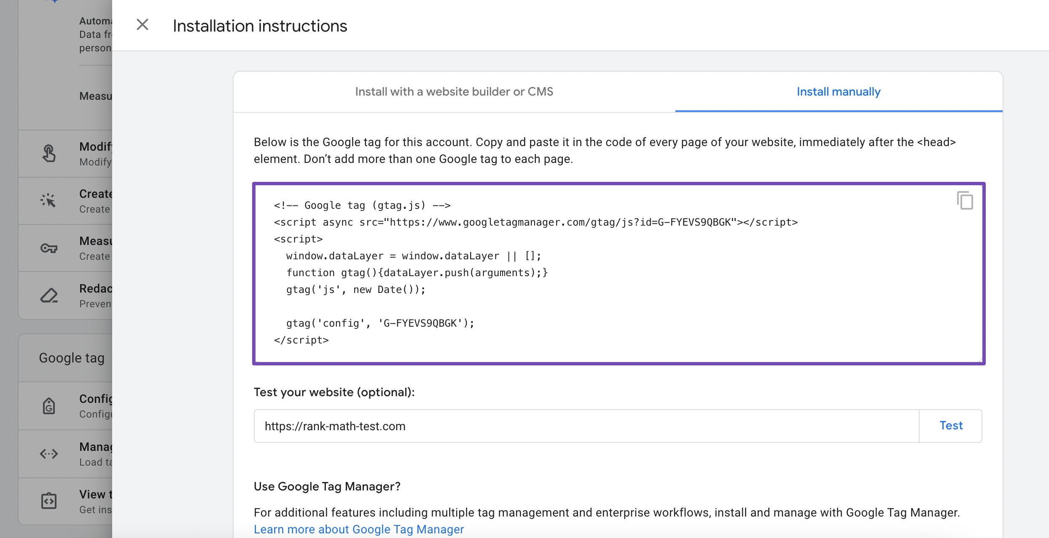Click the Test button for website URL
Screen dimensions: 1049x538
pos(951,426)
